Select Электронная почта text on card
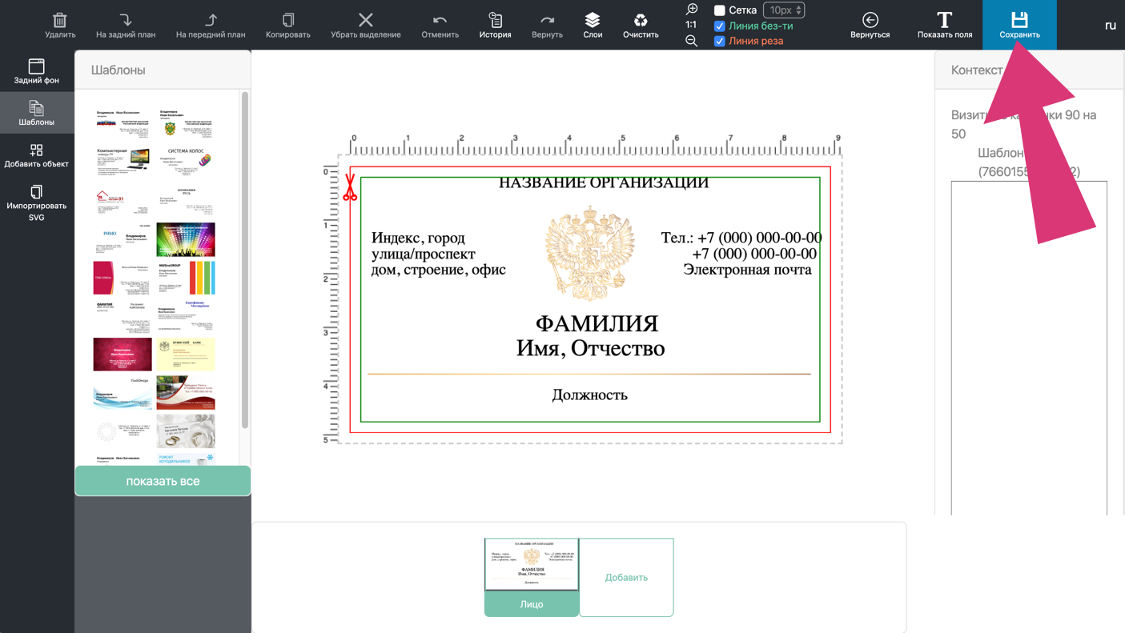 747,270
